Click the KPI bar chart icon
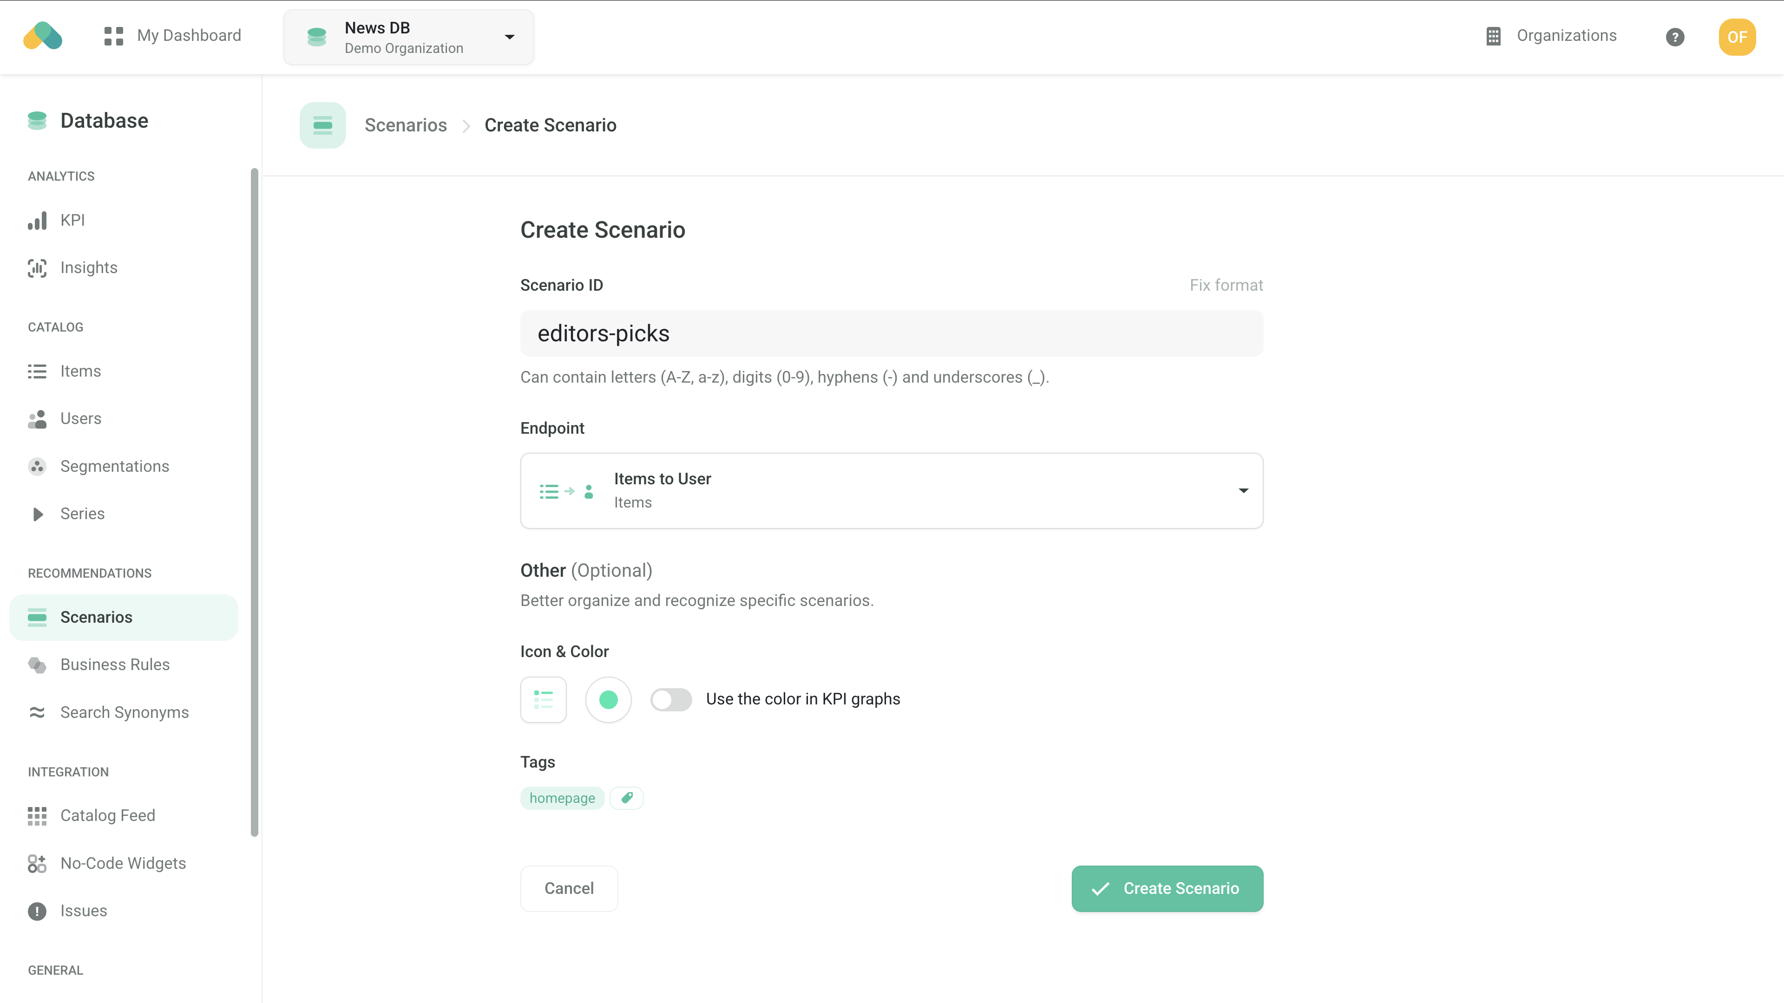 [37, 220]
